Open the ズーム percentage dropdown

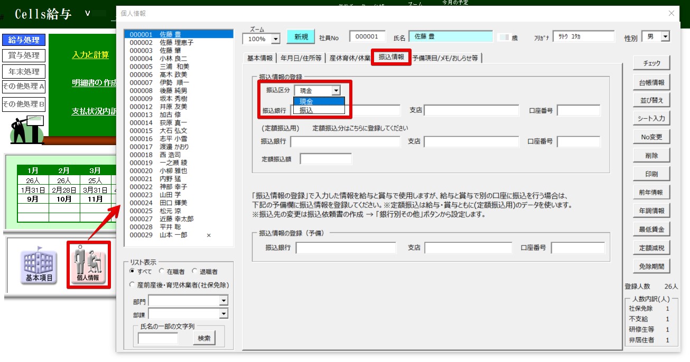pyautogui.click(x=275, y=39)
